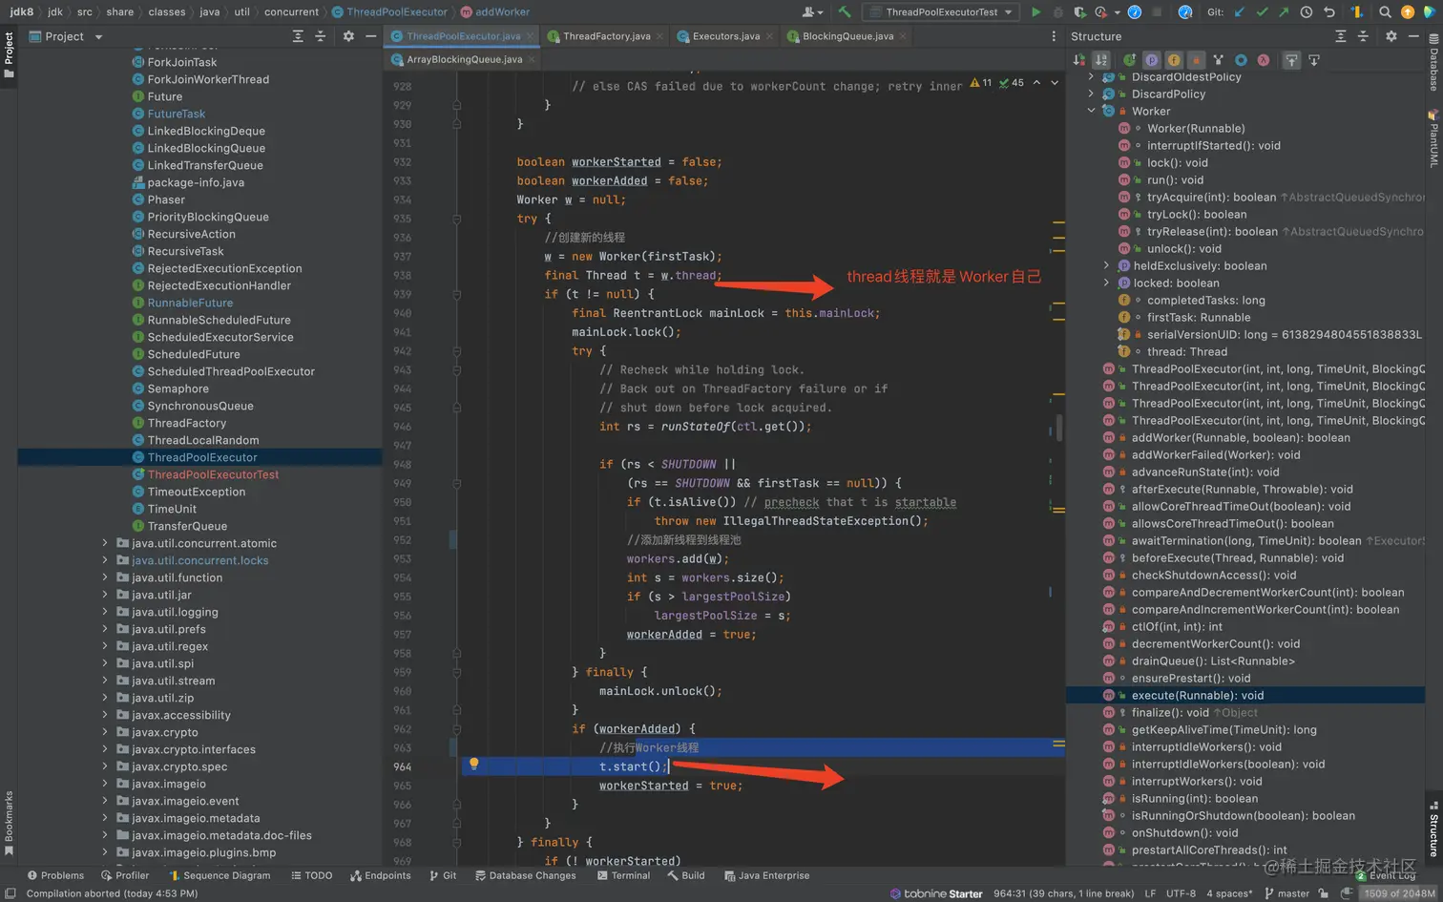Open the Database tool window on right edge
1443x902 pixels.
1433,63
